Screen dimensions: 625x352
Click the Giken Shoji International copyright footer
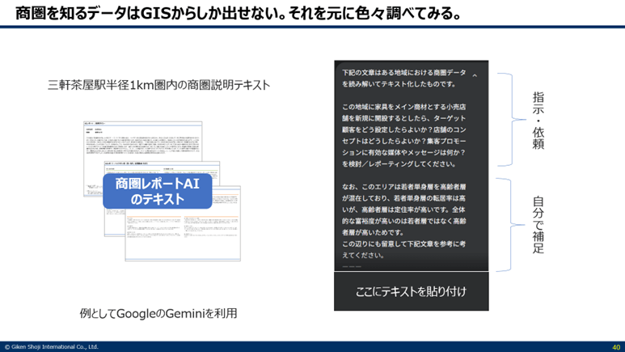pos(52,347)
